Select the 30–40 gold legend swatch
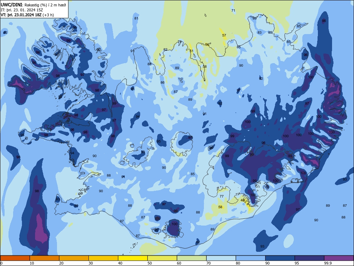Viewport: 354px width, 266px height. coord(103,258)
